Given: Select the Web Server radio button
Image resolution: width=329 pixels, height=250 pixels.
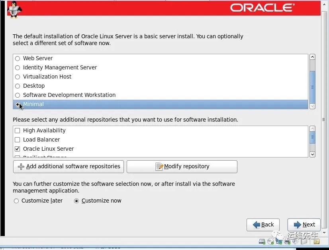Looking at the screenshot, I should point(18,58).
